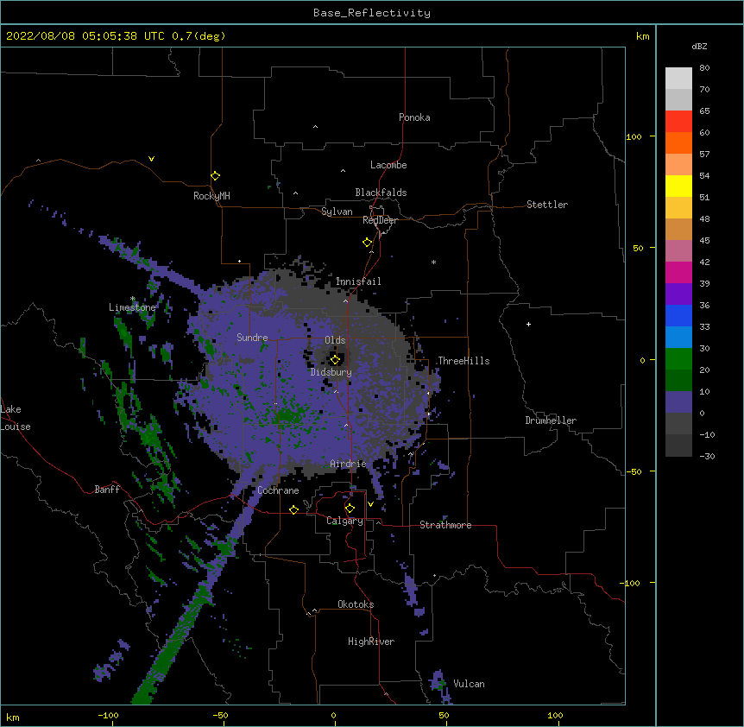This screenshot has width=744, height=727.
Task: Click the asterisk marker east of Innisfail
Action: pyautogui.click(x=433, y=262)
